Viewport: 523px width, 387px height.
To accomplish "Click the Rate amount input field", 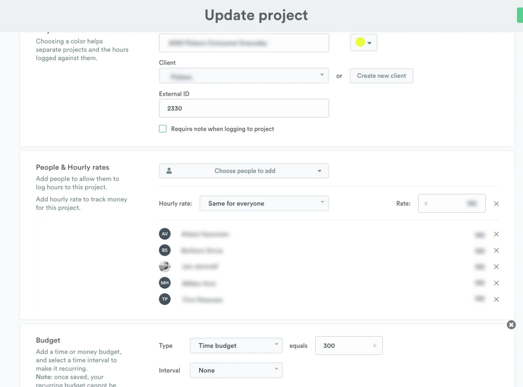I will tap(451, 203).
